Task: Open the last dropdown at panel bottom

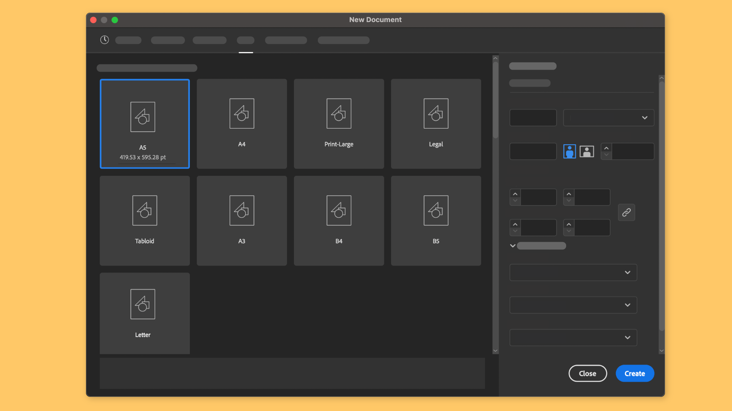Action: pos(573,338)
